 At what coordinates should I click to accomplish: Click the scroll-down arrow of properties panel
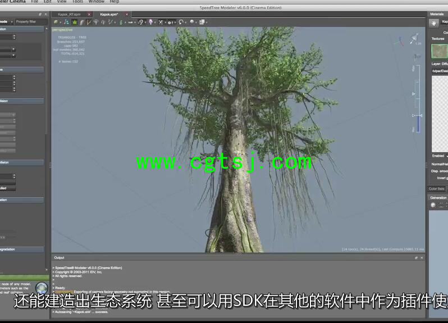[x=47, y=270]
